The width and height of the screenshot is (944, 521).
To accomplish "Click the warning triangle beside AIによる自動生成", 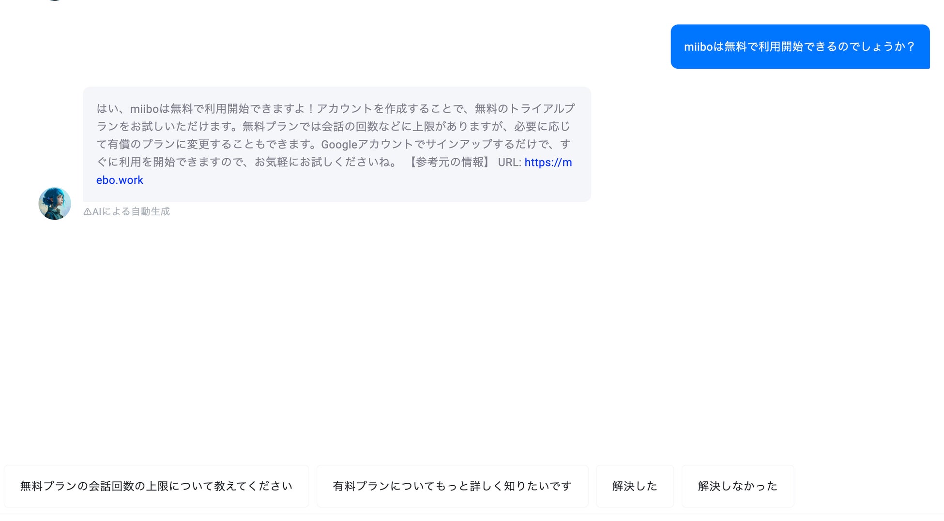I will (87, 212).
